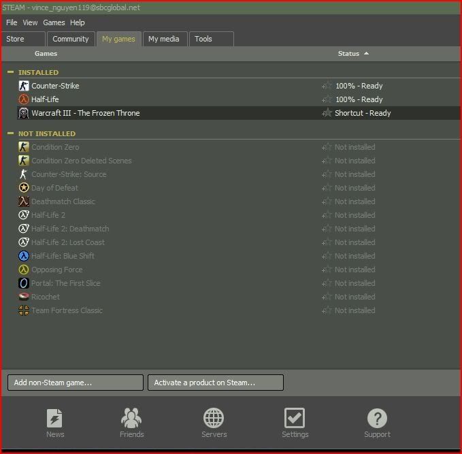Image resolution: width=462 pixels, height=454 pixels.
Task: Open the Settings checkmark icon
Action: click(x=295, y=418)
